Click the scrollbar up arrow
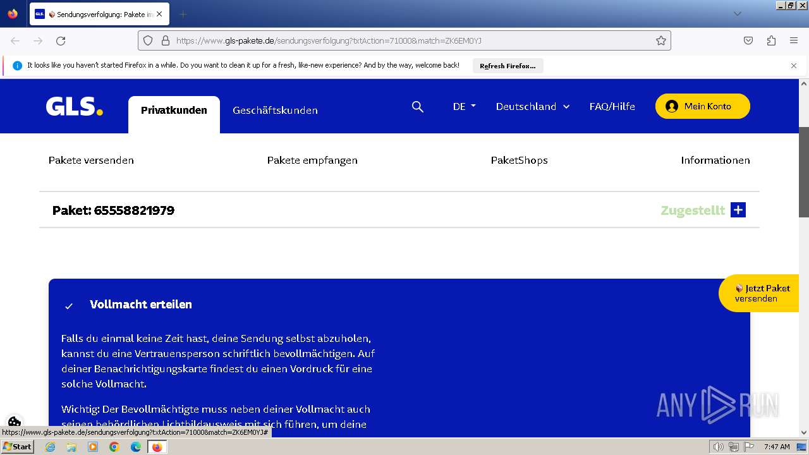The width and height of the screenshot is (809, 455). [804, 83]
